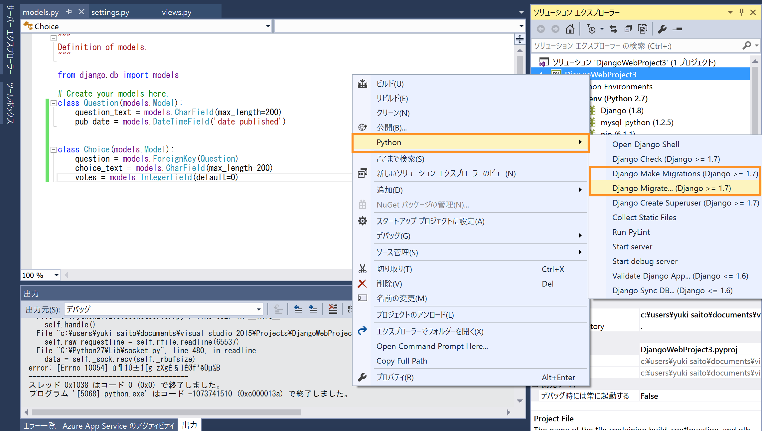
Task: Click the Forward arrow in Solution Explorer toolbar
Action: (x=555, y=29)
